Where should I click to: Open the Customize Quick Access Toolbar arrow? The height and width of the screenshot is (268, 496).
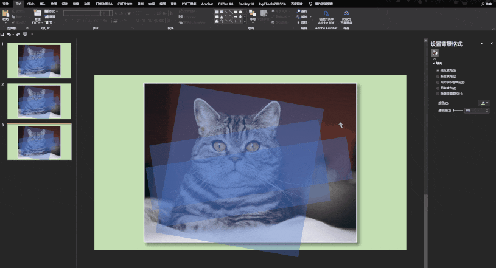pyautogui.click(x=32, y=35)
